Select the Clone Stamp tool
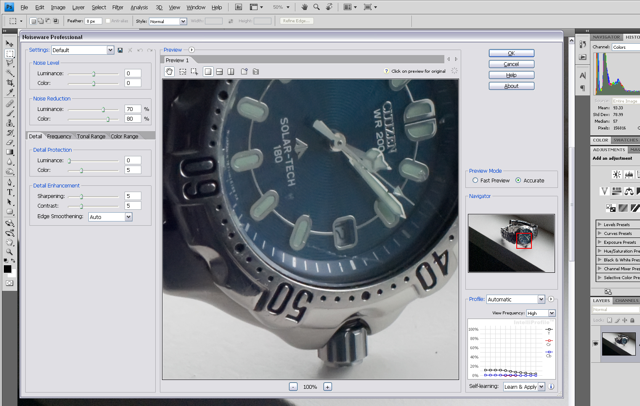The image size is (640, 406). tap(10, 123)
